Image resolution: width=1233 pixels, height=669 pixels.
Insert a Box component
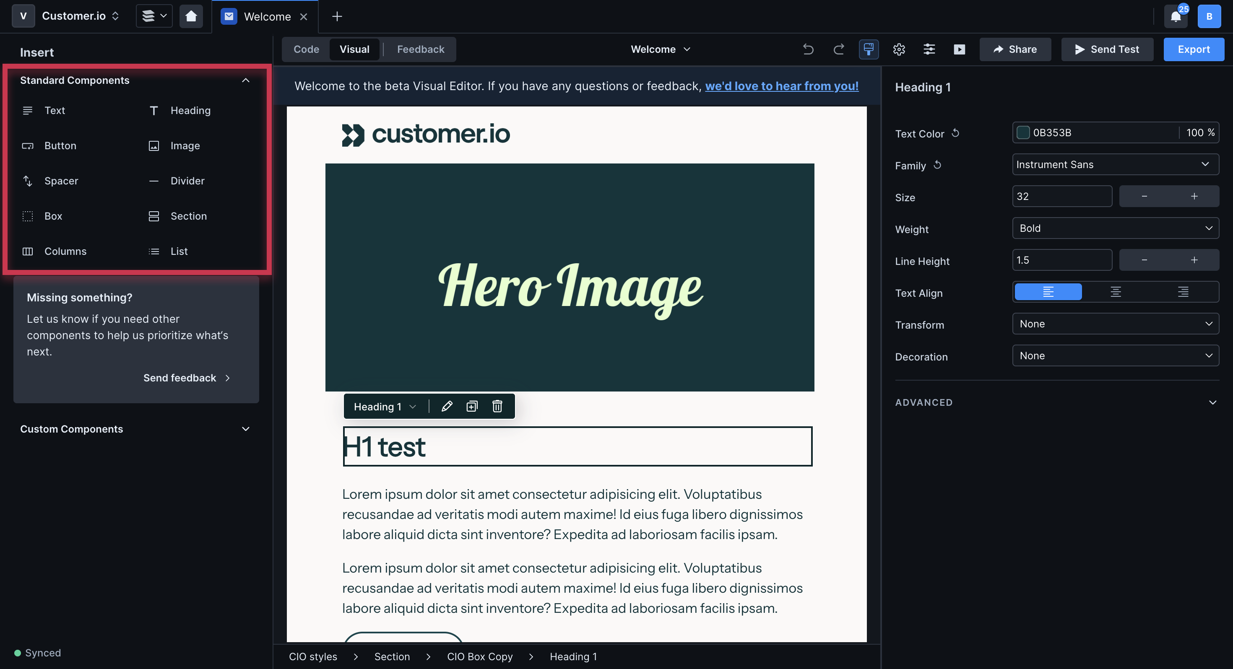point(42,216)
